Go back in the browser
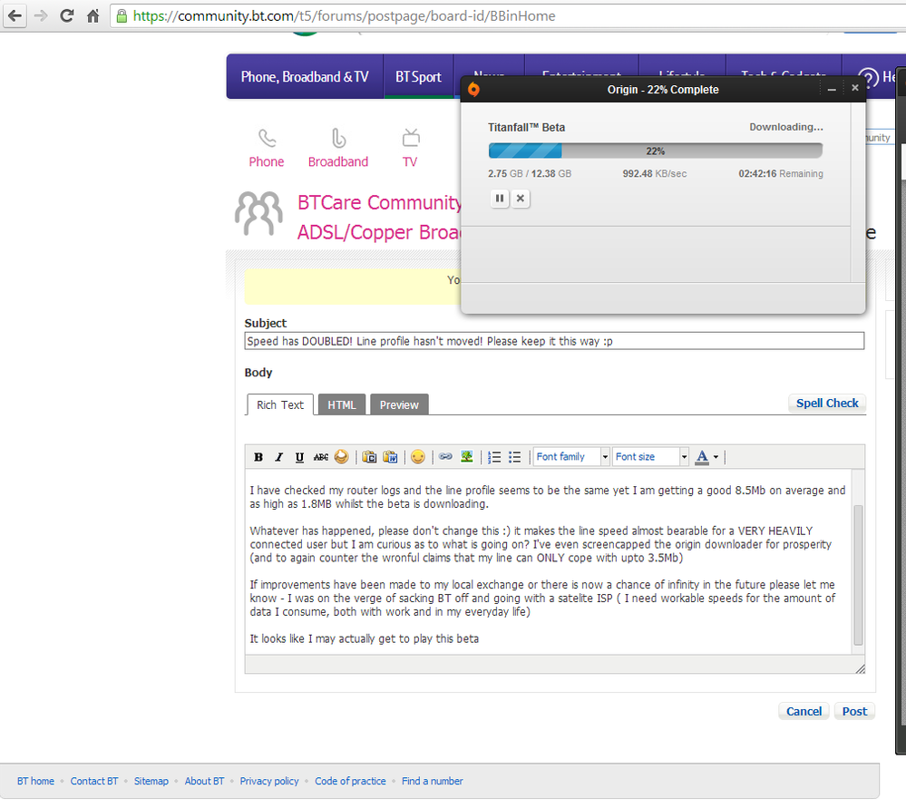Screen dimensions: 906x808 point(15,15)
